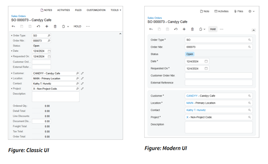This screenshot has width=268, height=164.
Task: Click the Sales Orders link in Modern UI
Action: (155, 18)
